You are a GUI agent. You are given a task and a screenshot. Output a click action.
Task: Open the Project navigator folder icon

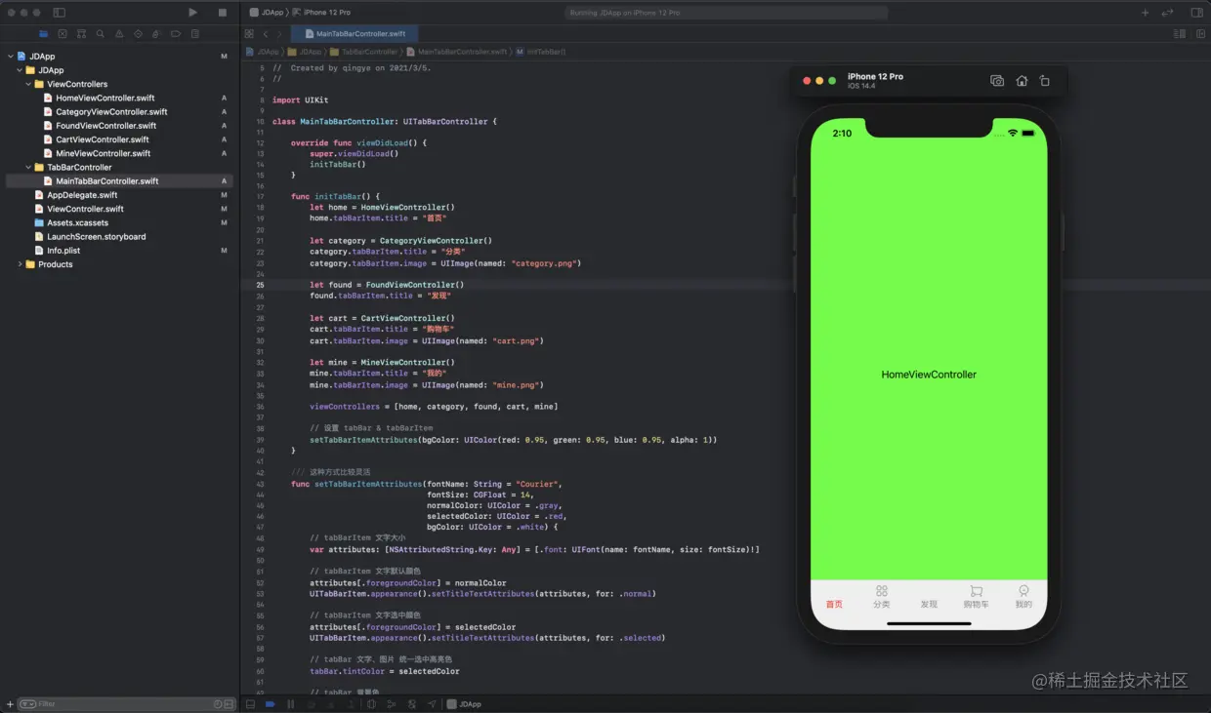click(44, 34)
